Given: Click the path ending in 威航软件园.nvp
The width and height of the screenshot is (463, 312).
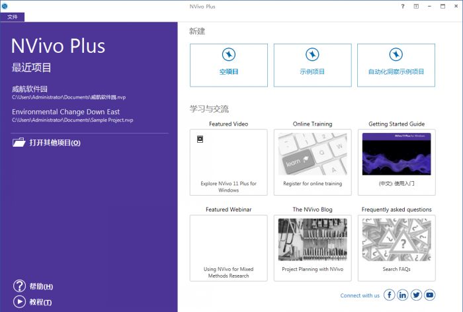Looking at the screenshot, I should [69, 97].
